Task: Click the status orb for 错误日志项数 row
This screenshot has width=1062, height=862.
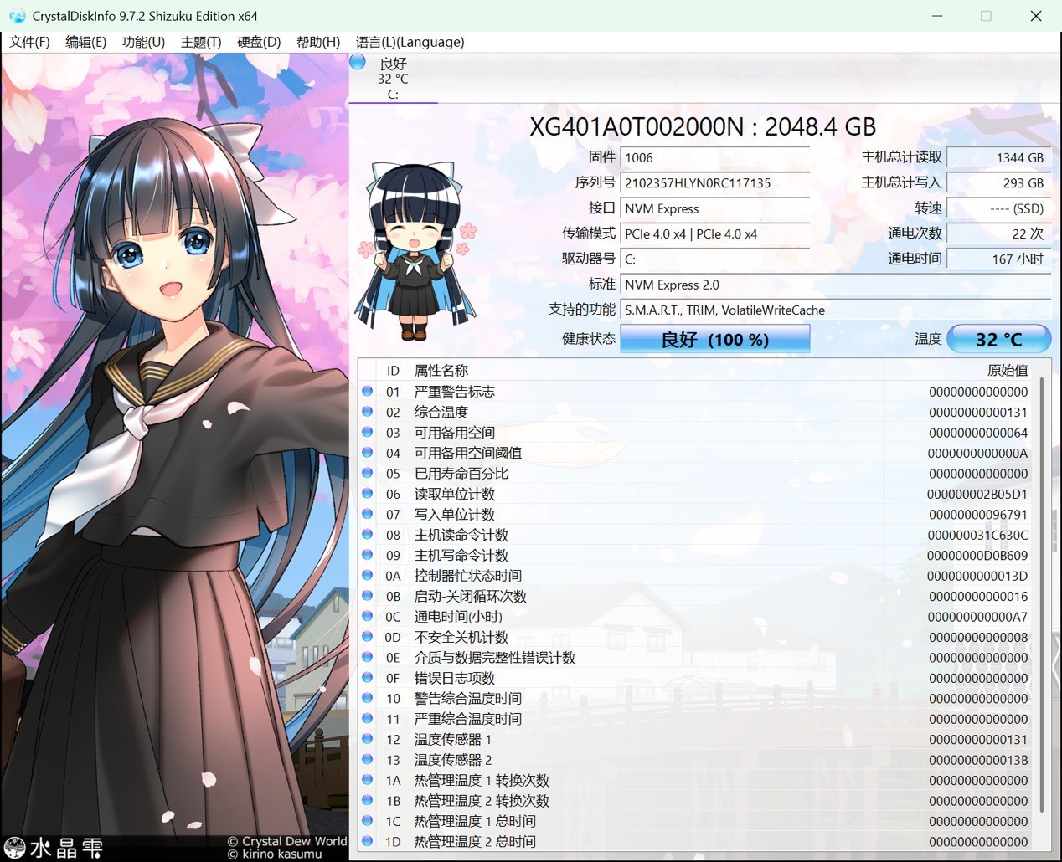Action: pyautogui.click(x=367, y=678)
